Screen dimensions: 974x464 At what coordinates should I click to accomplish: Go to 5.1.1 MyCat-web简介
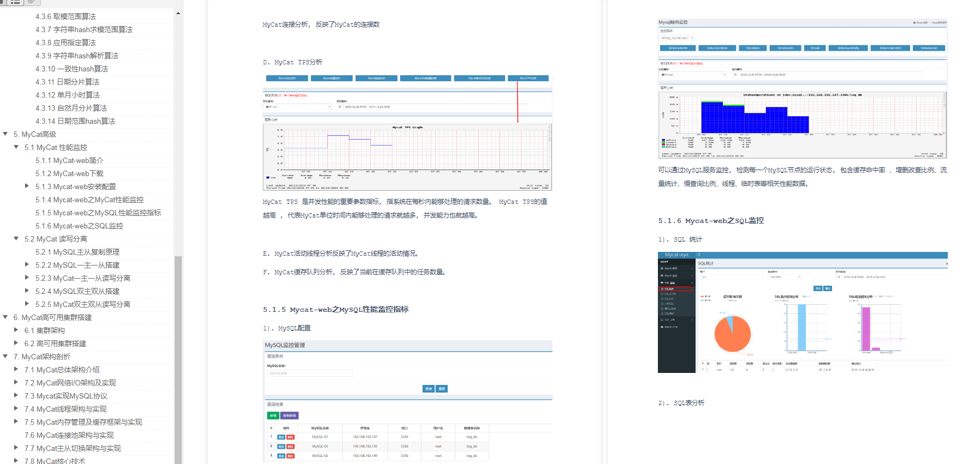click(69, 160)
